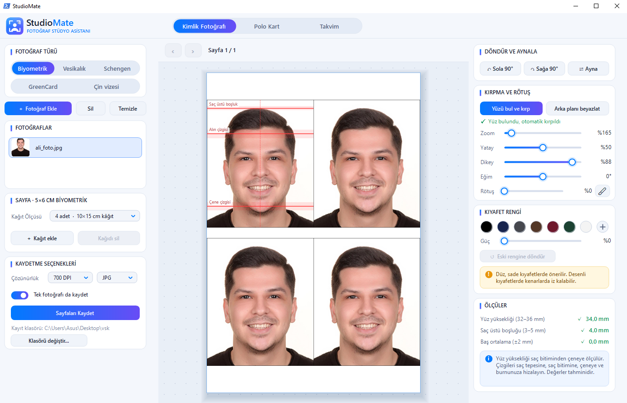Toggle 'Tek fotoğrafı da kaydet' switch
Image resolution: width=627 pixels, height=403 pixels.
click(20, 295)
